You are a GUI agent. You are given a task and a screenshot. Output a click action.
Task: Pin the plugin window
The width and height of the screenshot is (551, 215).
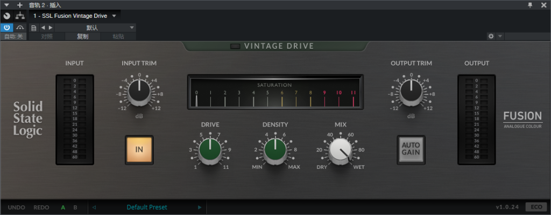(x=530, y=5)
